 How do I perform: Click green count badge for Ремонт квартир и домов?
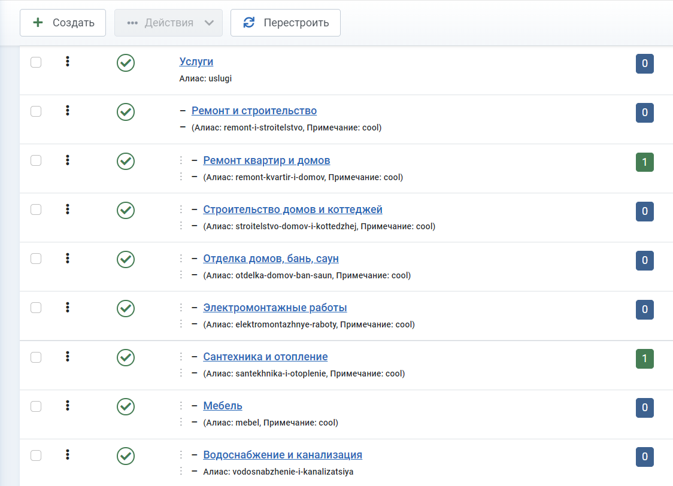click(x=644, y=162)
